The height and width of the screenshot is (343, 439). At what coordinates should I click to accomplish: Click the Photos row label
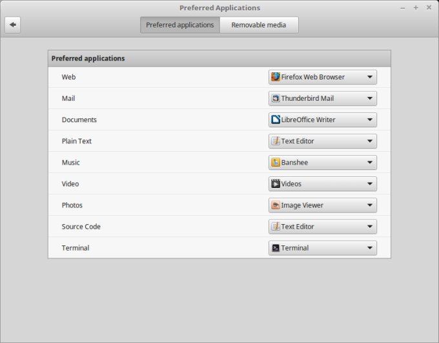(x=72, y=205)
